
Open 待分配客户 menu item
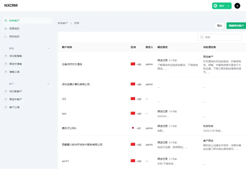[x=15, y=92]
